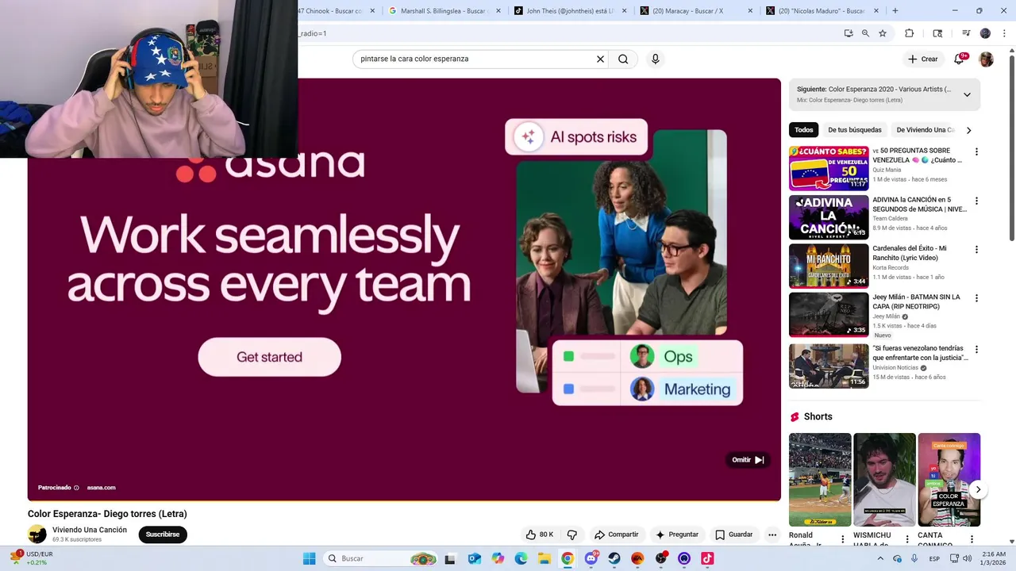Switch to Marshall S. Billingslea tab
This screenshot has width=1016, height=571.
[x=445, y=11]
